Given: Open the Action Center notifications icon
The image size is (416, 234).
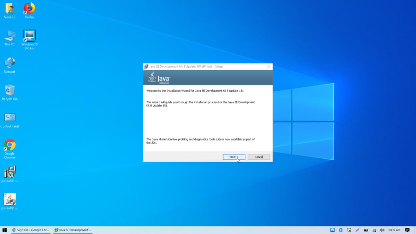Looking at the screenshot, I should pyautogui.click(x=407, y=230).
